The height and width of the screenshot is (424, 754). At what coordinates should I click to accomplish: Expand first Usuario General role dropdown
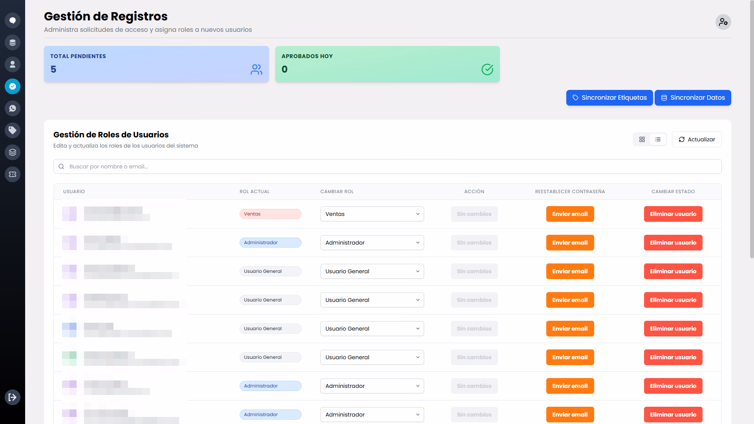click(372, 271)
